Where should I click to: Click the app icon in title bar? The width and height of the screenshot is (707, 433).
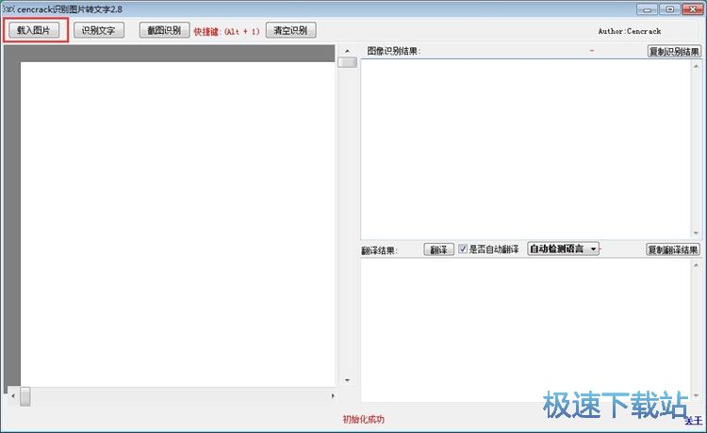[8, 9]
